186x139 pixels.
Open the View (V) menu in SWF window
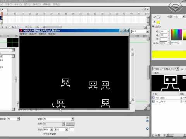(x=33, y=34)
